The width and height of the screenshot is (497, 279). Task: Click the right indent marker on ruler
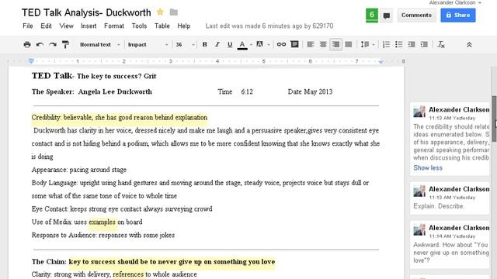[381, 61]
